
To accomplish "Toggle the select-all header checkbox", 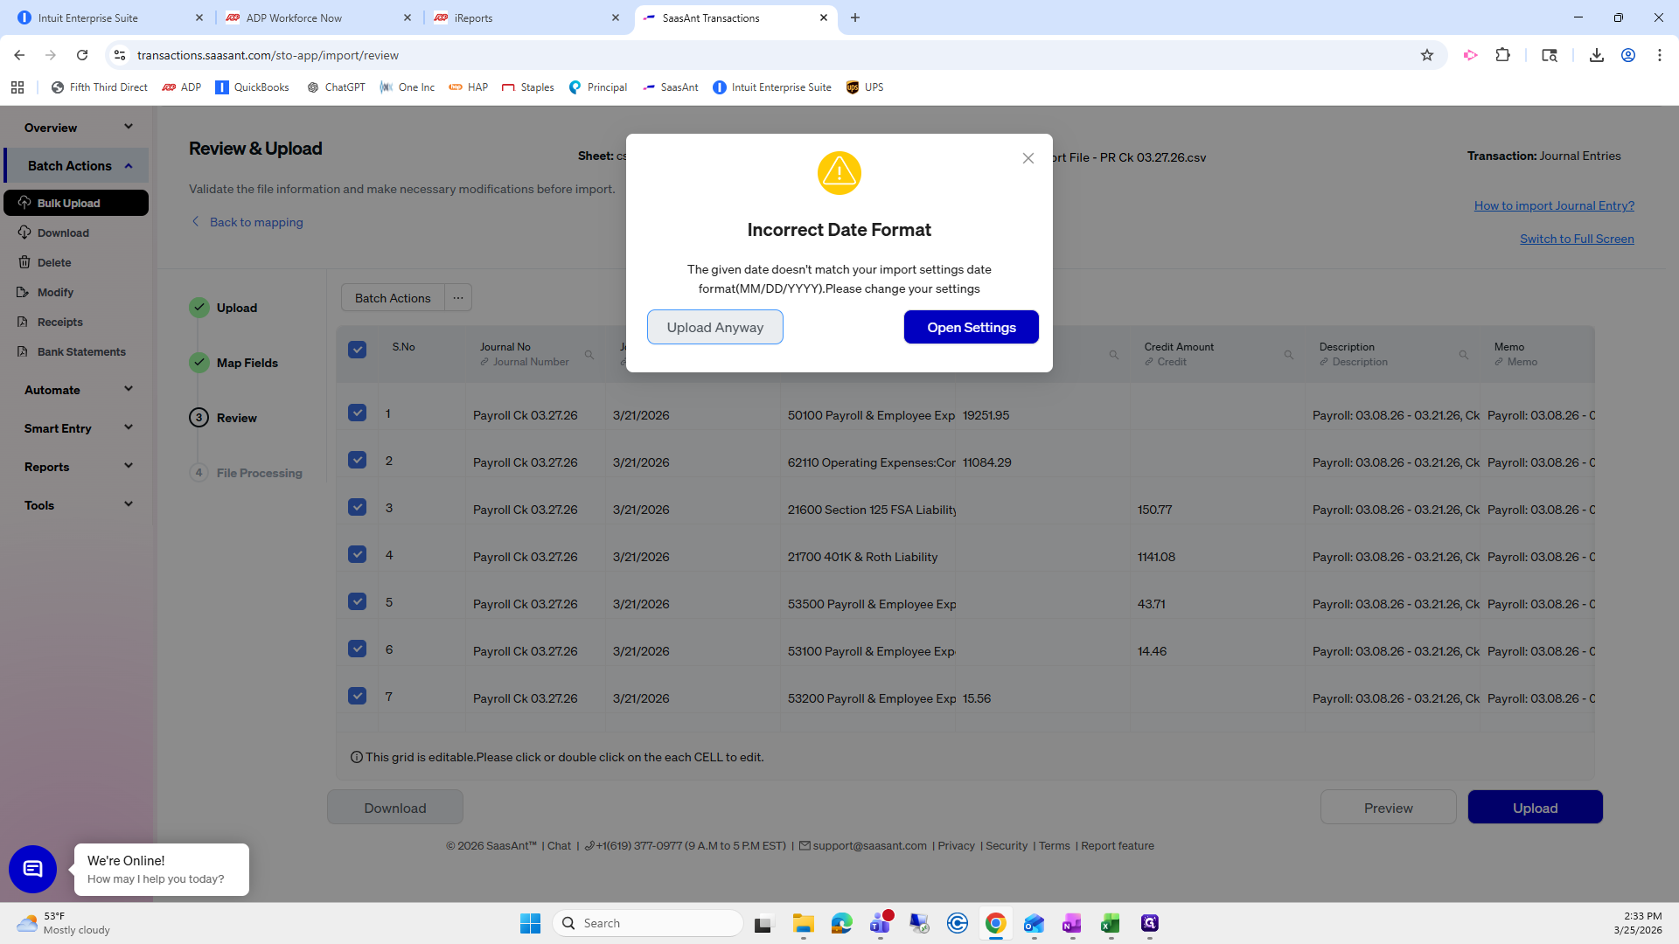I will click(x=357, y=350).
